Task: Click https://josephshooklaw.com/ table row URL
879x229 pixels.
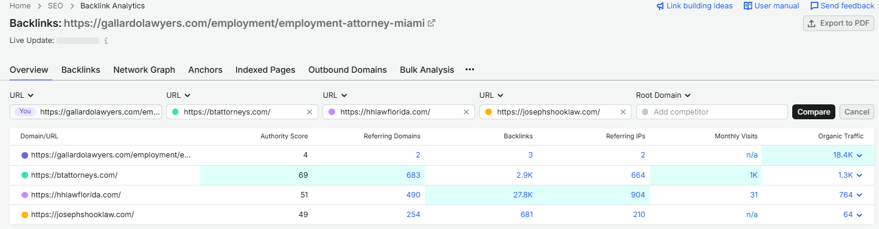Action: pyautogui.click(x=83, y=215)
